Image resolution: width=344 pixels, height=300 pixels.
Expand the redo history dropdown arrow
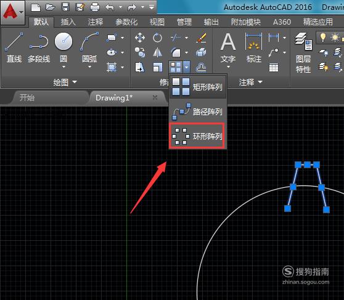tap(142, 7)
